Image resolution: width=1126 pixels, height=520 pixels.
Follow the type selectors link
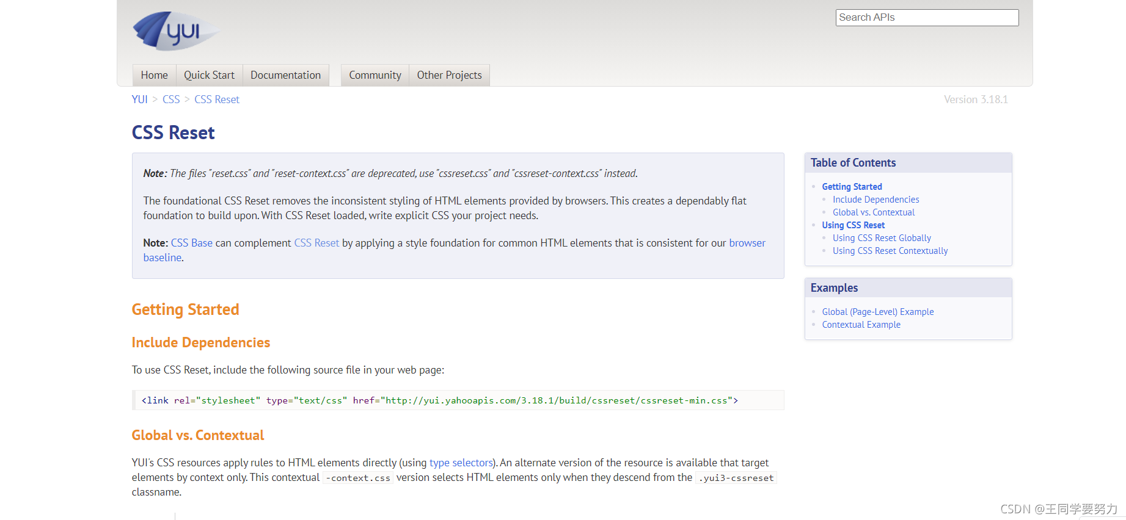(461, 463)
